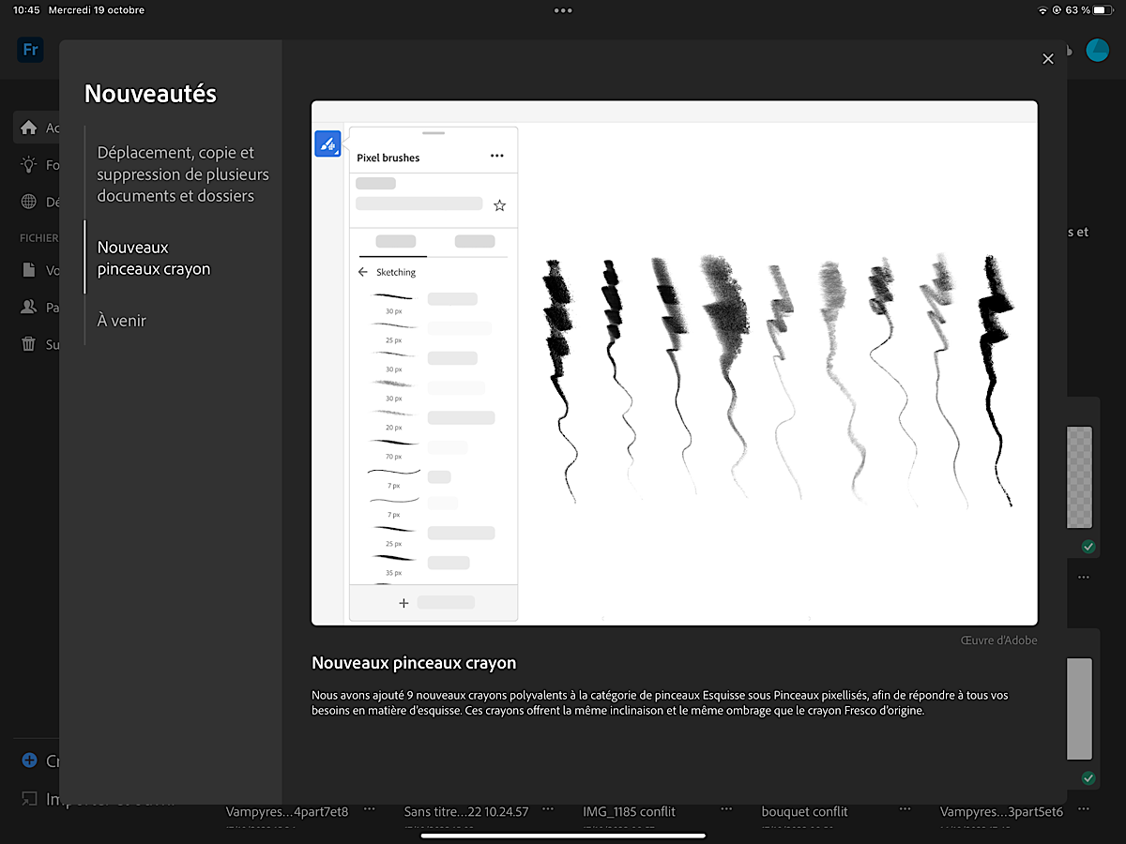Tap the iPad multitasking three-dots control

click(x=563, y=10)
